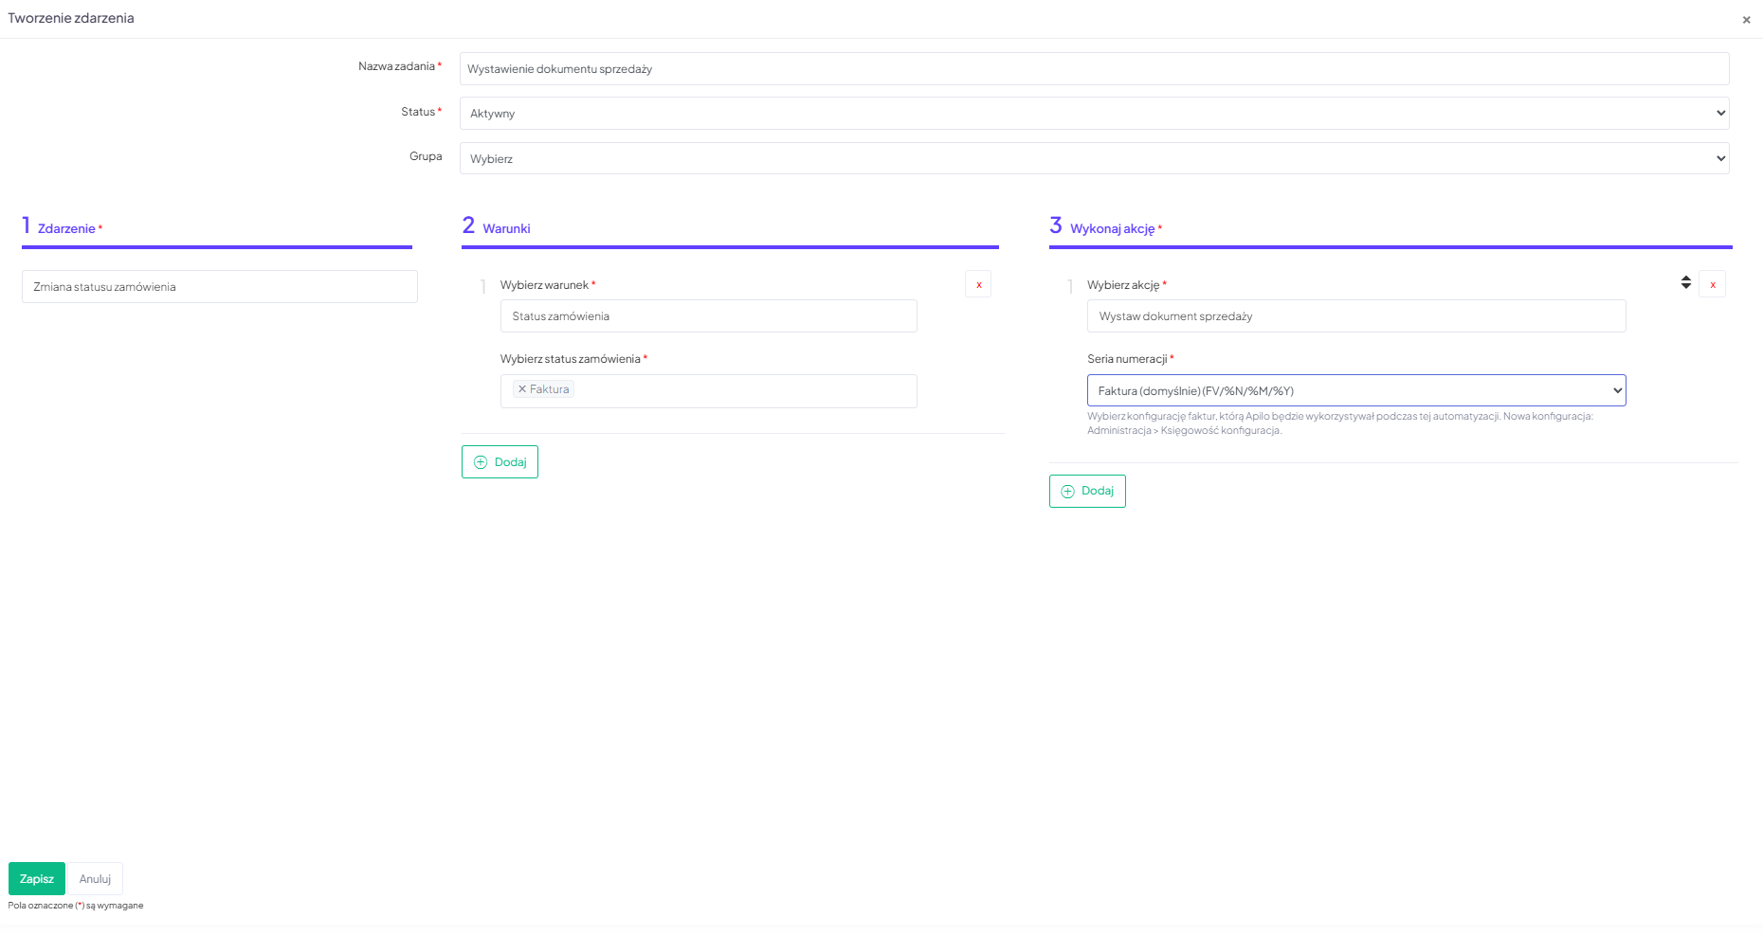Delete the Status zamówienia condition row
Viewport: 1763px width, 935px height.
coord(978,284)
